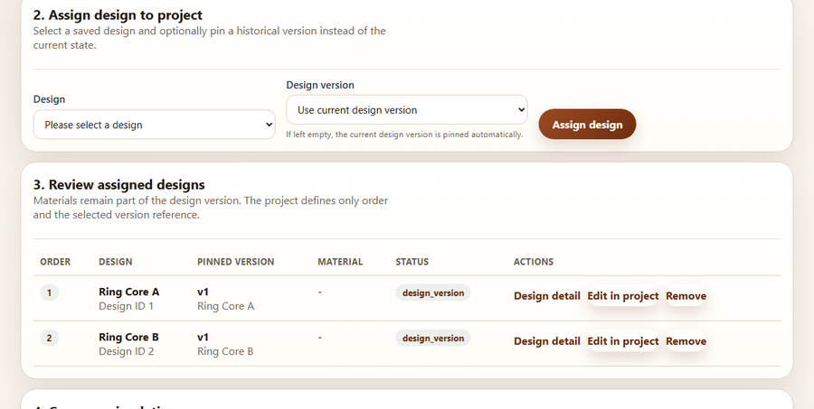Viewport: 814px width, 409px height.
Task: Click the design_version status badge for Ring Core B
Action: click(433, 338)
